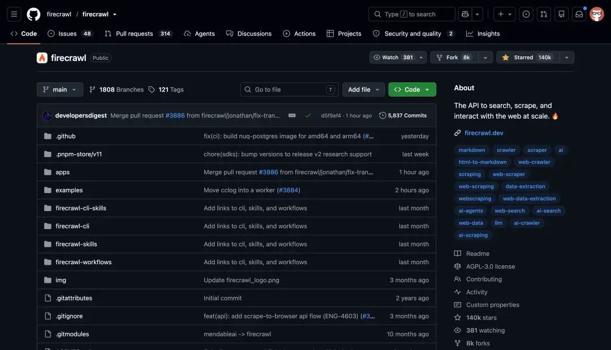Open the notifications inbox
611x350 pixels.
pos(579,14)
